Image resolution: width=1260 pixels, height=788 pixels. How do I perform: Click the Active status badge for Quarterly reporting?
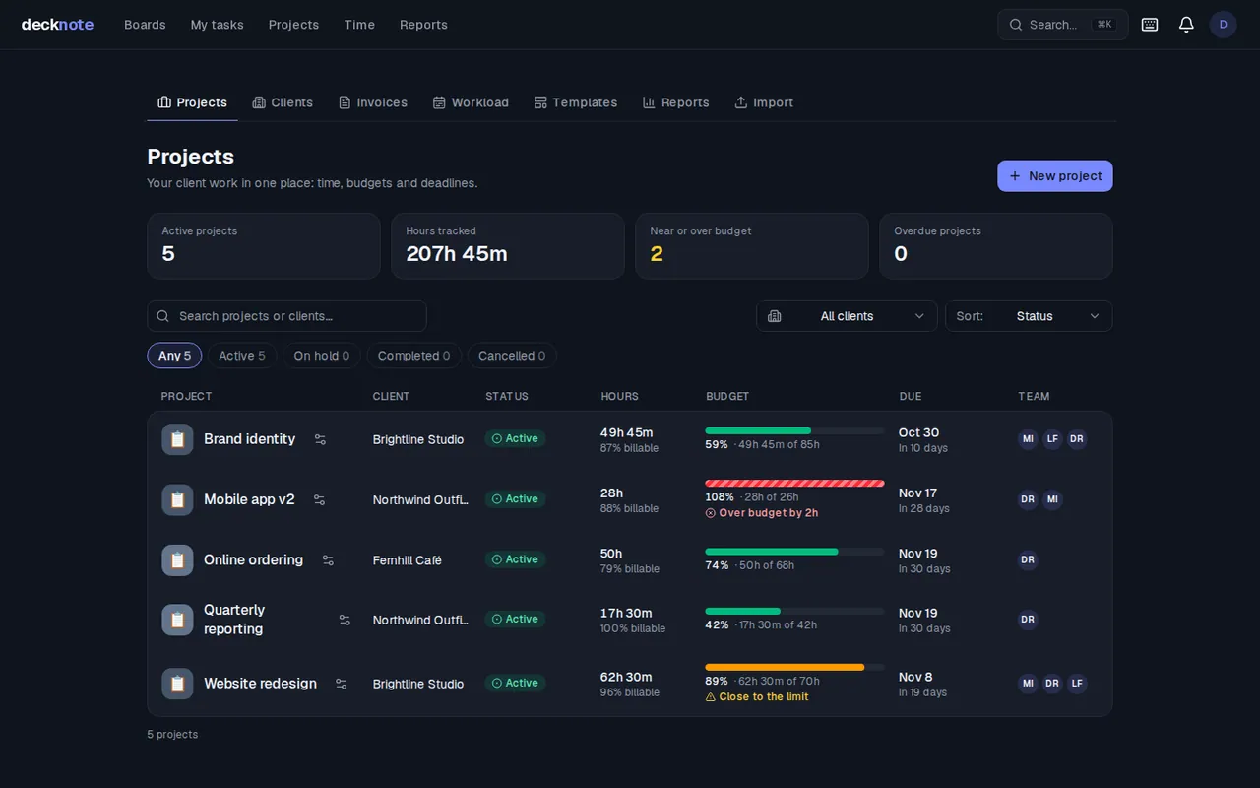point(515,620)
